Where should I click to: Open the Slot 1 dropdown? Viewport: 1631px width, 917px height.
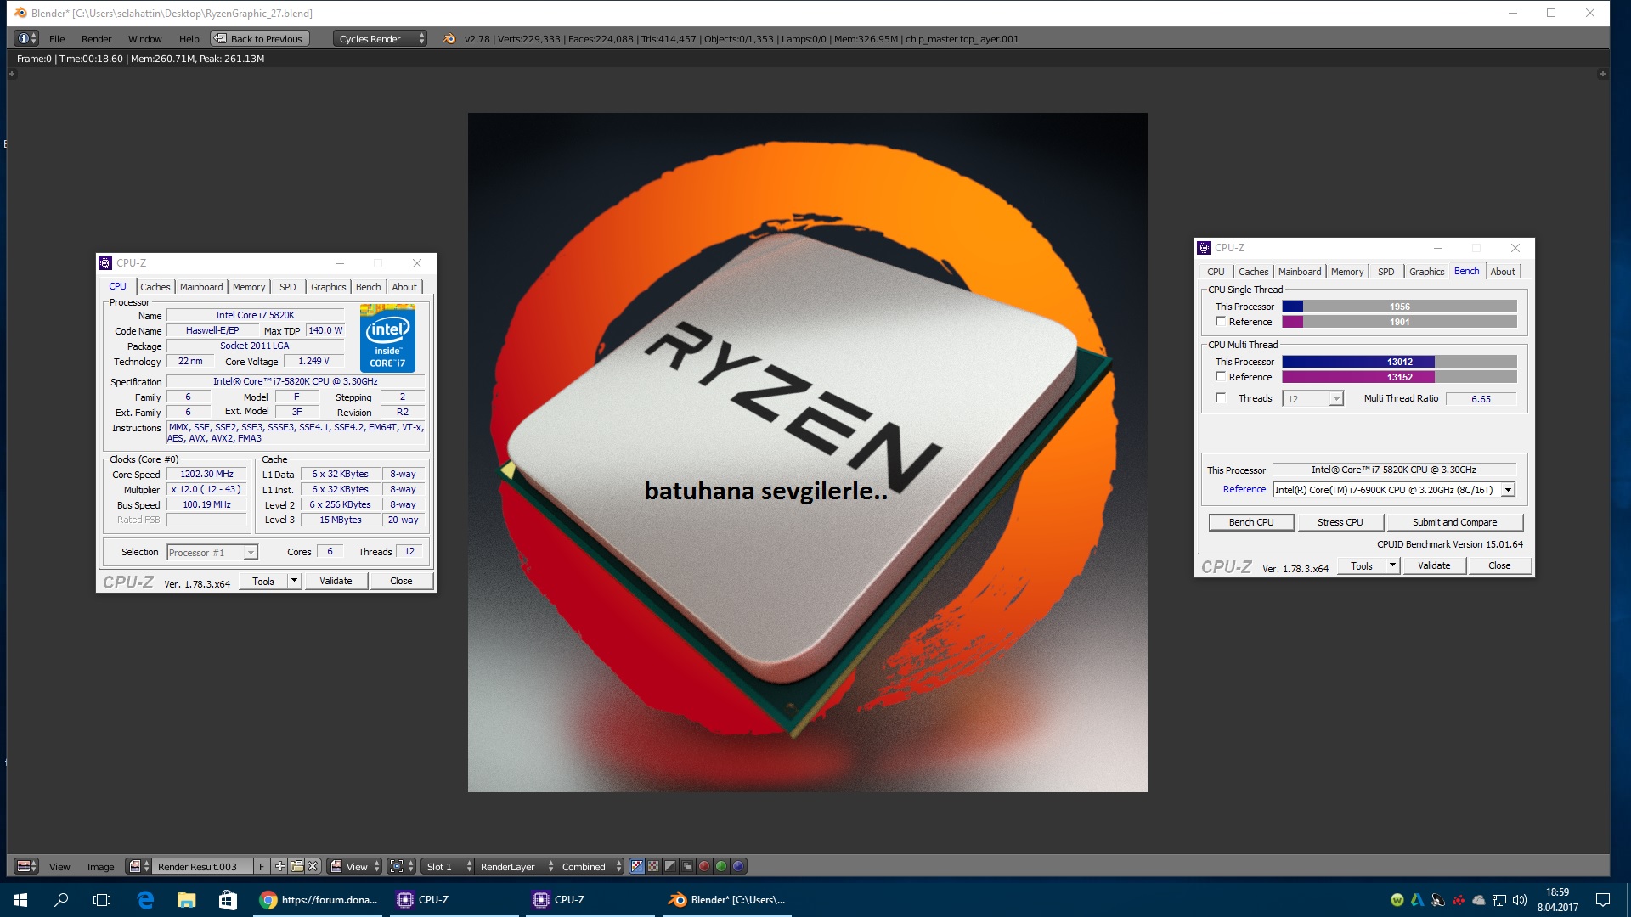coord(448,866)
